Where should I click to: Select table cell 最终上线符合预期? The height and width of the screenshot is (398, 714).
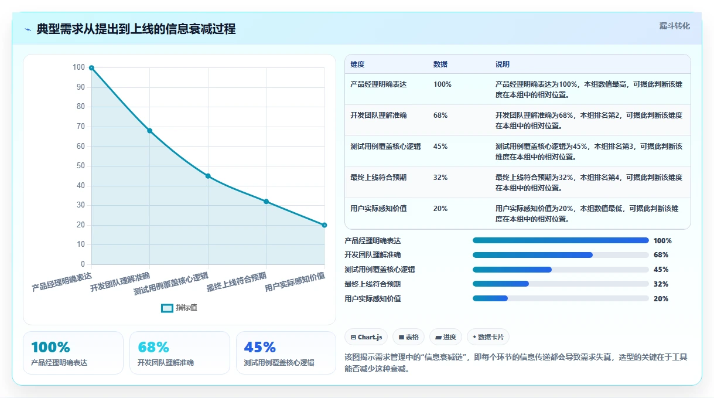378,178
